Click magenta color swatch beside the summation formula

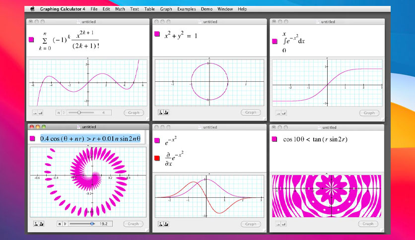31,40
